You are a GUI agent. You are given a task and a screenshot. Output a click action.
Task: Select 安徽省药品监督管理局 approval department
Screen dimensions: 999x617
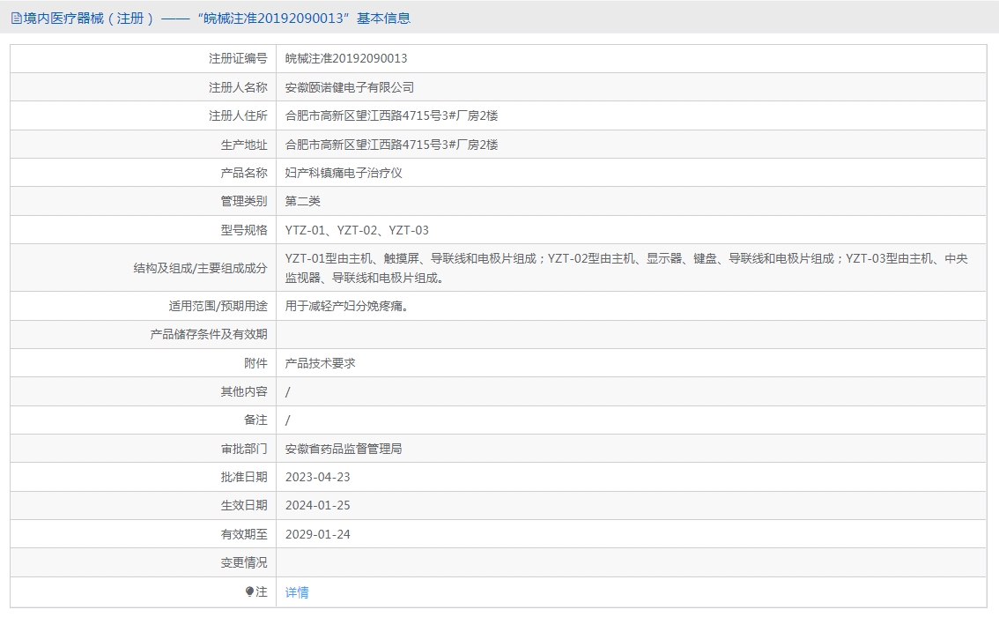[344, 449]
